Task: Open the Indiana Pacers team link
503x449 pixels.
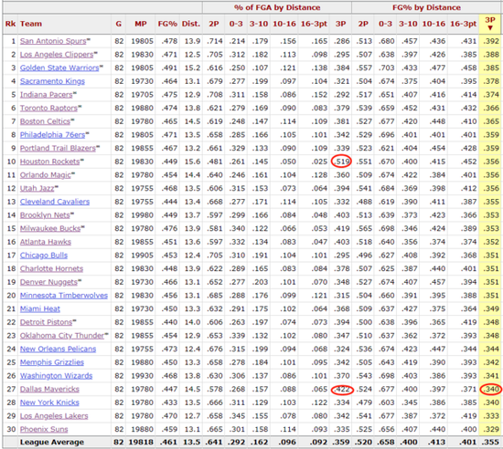Action: click(47, 95)
